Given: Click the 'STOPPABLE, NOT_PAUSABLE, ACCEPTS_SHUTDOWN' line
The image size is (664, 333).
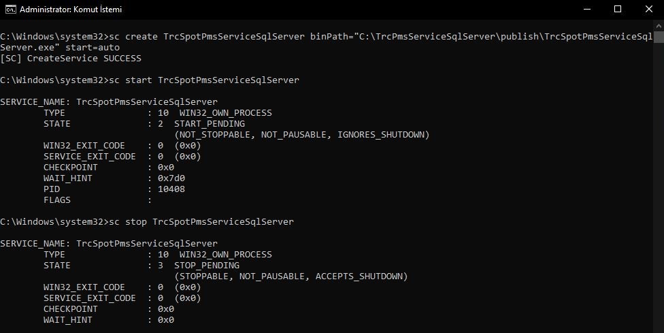Looking at the screenshot, I should pos(290,276).
